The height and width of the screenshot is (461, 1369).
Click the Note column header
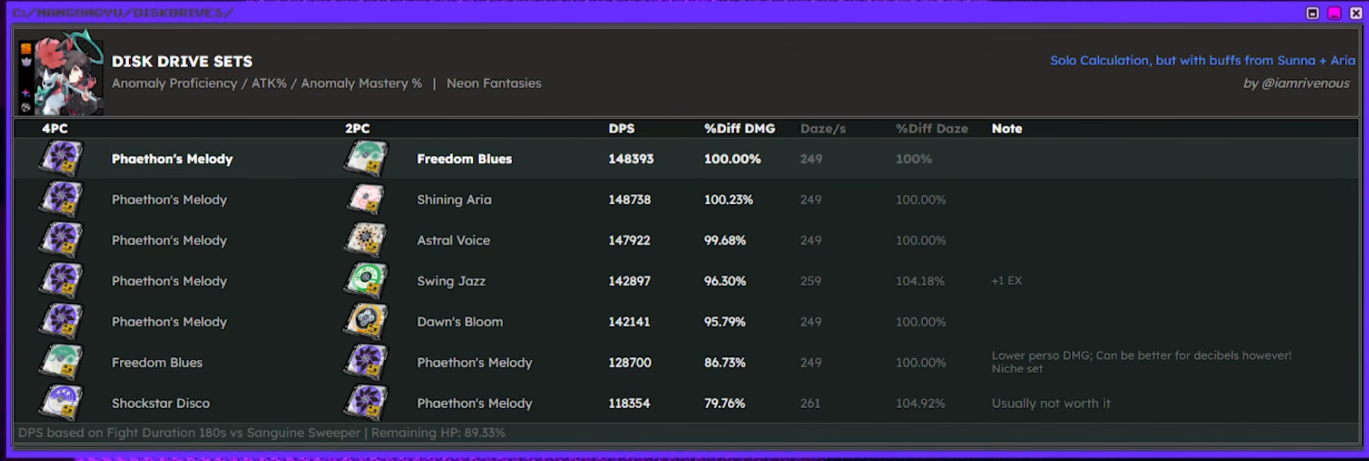1007,128
